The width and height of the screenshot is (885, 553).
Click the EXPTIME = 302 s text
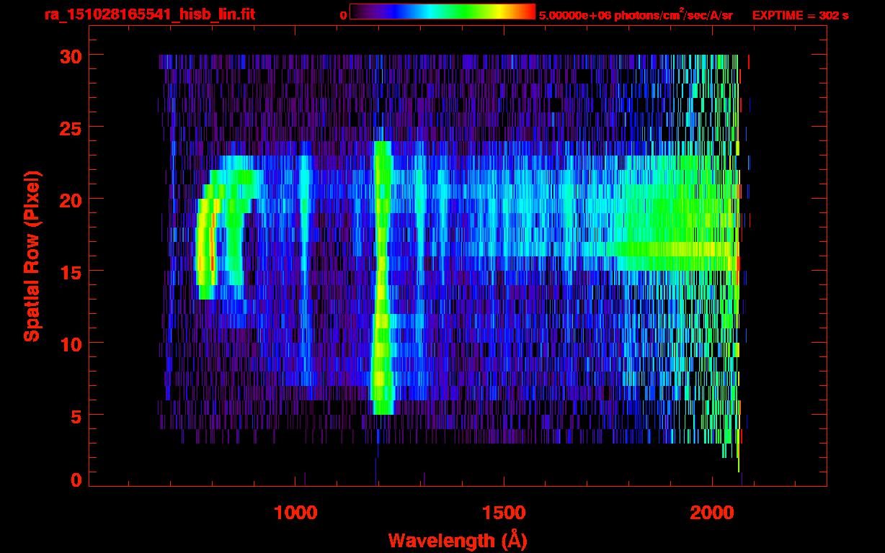pos(800,15)
